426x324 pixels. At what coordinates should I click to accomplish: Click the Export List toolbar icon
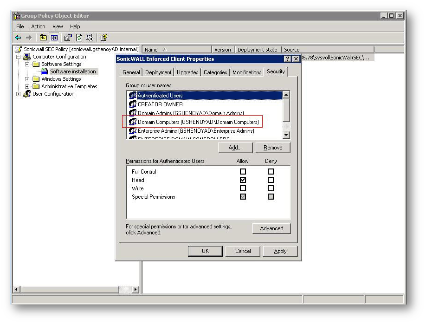(x=90, y=38)
